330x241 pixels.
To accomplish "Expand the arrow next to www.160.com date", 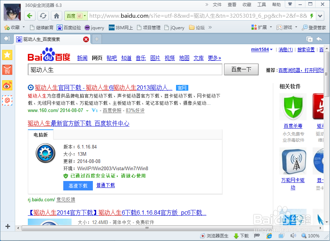I will point(87,111).
